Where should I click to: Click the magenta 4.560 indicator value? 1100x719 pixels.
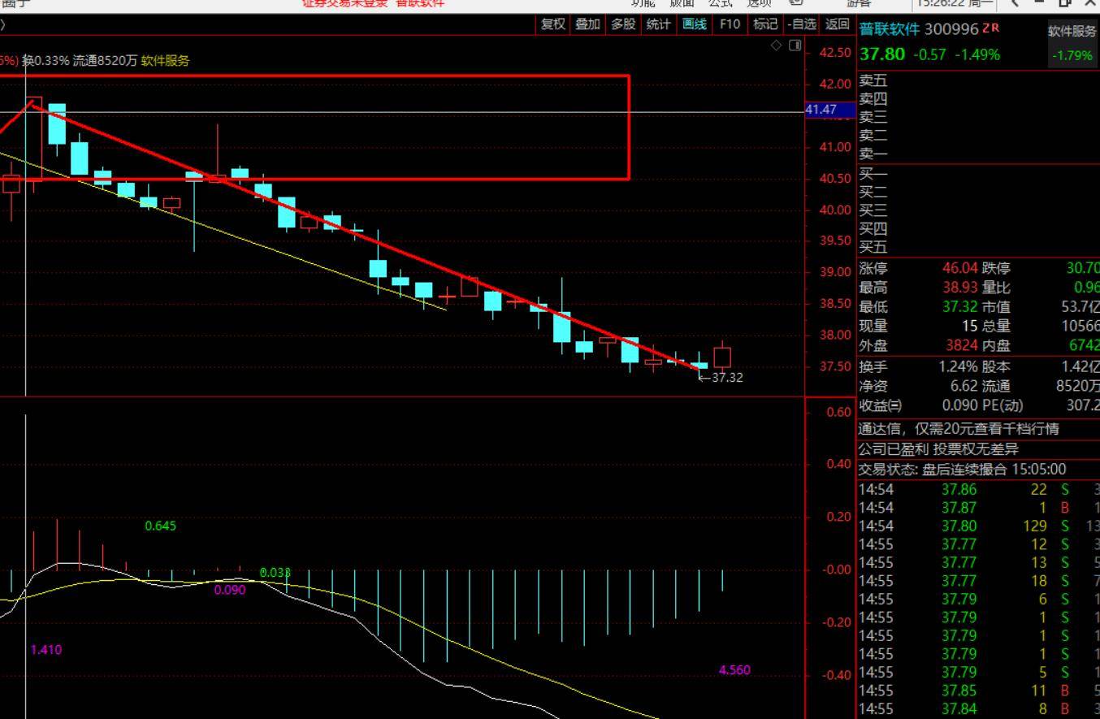(x=734, y=670)
